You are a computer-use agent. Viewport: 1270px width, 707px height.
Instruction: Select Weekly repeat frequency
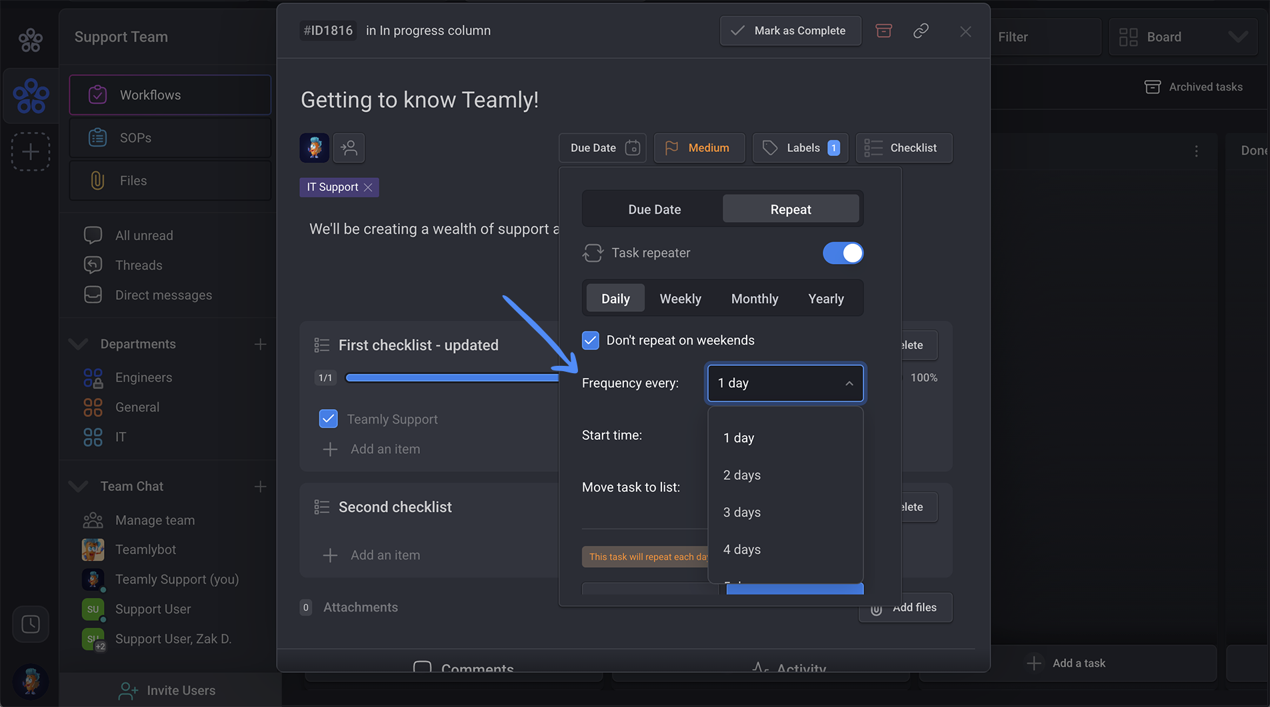680,299
